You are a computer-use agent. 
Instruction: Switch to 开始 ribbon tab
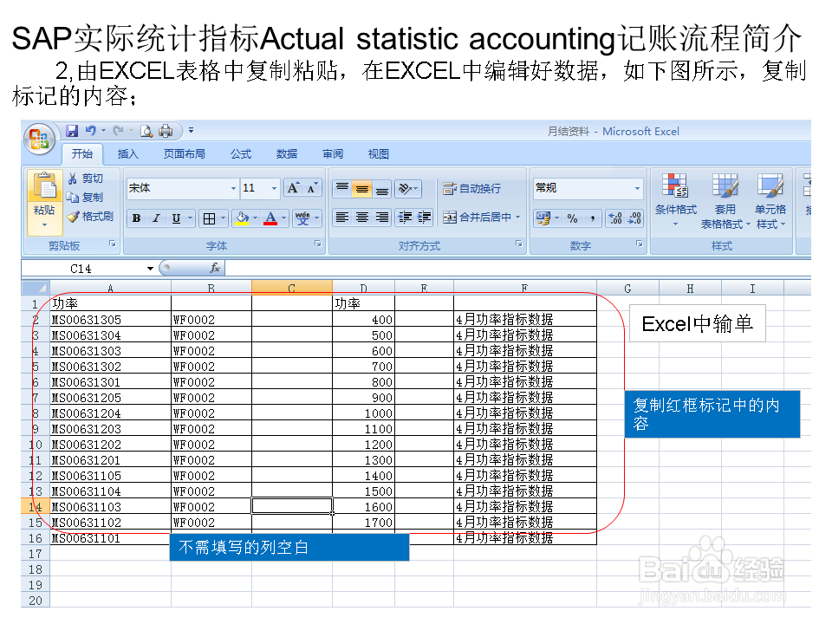tap(82, 154)
